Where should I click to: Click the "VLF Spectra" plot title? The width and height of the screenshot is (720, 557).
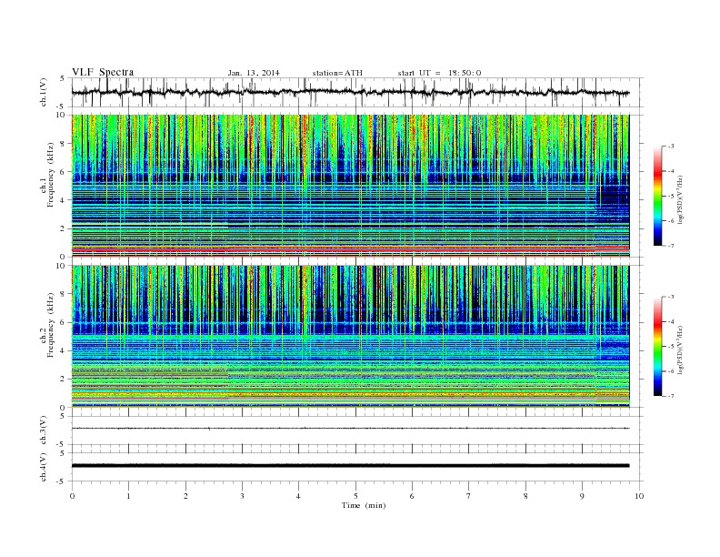pos(103,72)
